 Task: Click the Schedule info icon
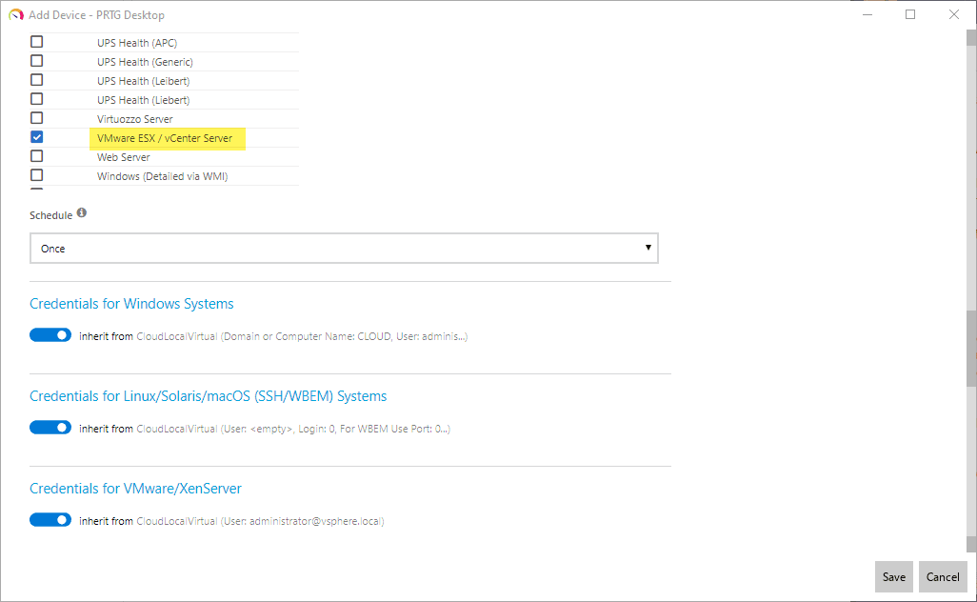click(x=82, y=214)
